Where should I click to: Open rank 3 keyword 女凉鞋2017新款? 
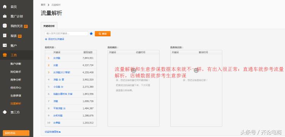(x=62, y=72)
